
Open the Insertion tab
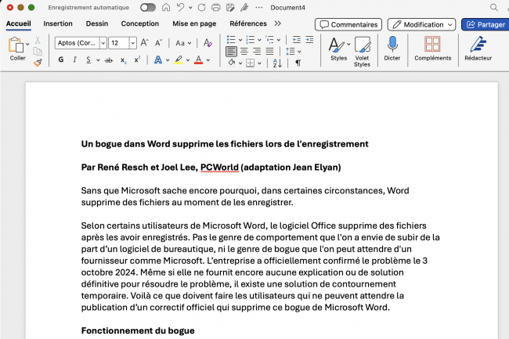[x=58, y=23]
